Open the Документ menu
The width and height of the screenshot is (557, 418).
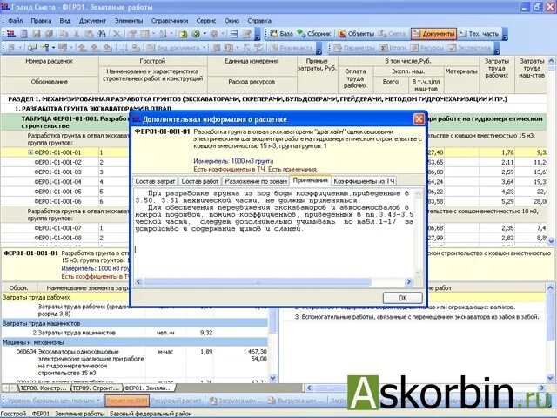(x=92, y=21)
